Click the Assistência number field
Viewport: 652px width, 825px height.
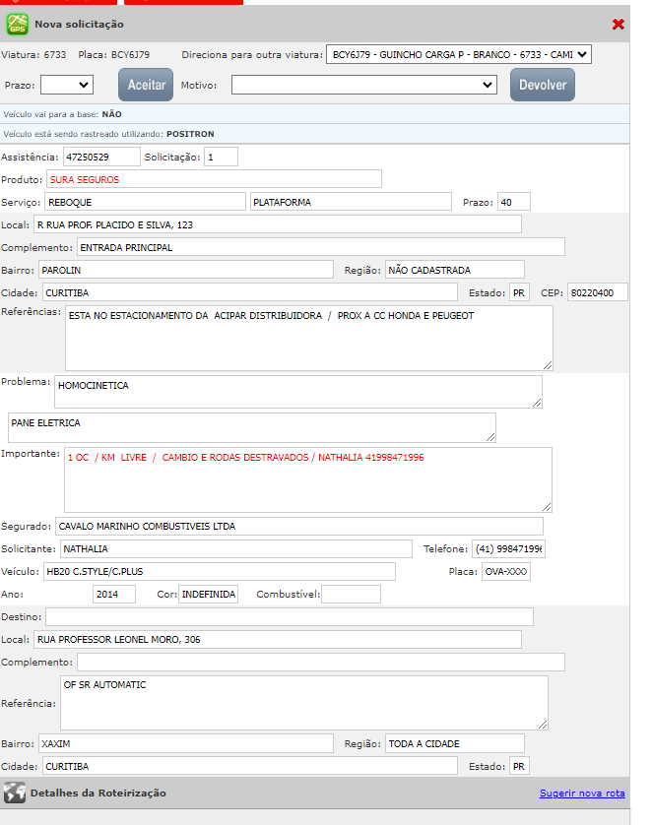click(x=101, y=158)
